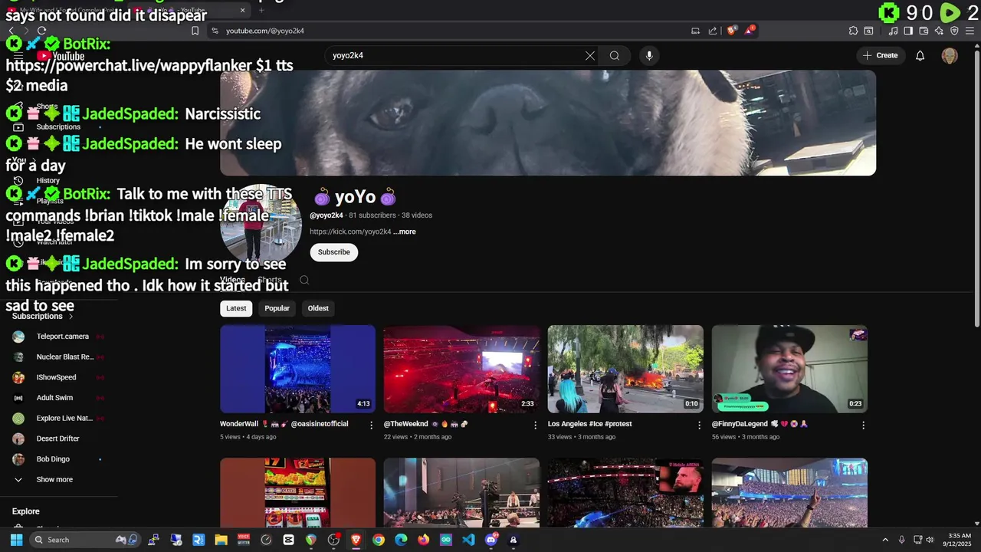The width and height of the screenshot is (981, 552).
Task: Click the YouTube search magnifier button
Action: tap(615, 55)
